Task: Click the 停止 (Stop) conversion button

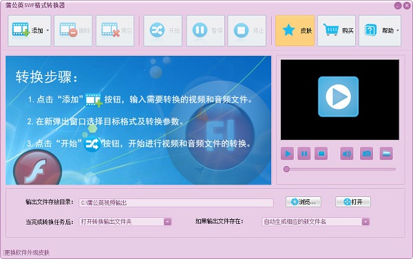Action: [247, 30]
